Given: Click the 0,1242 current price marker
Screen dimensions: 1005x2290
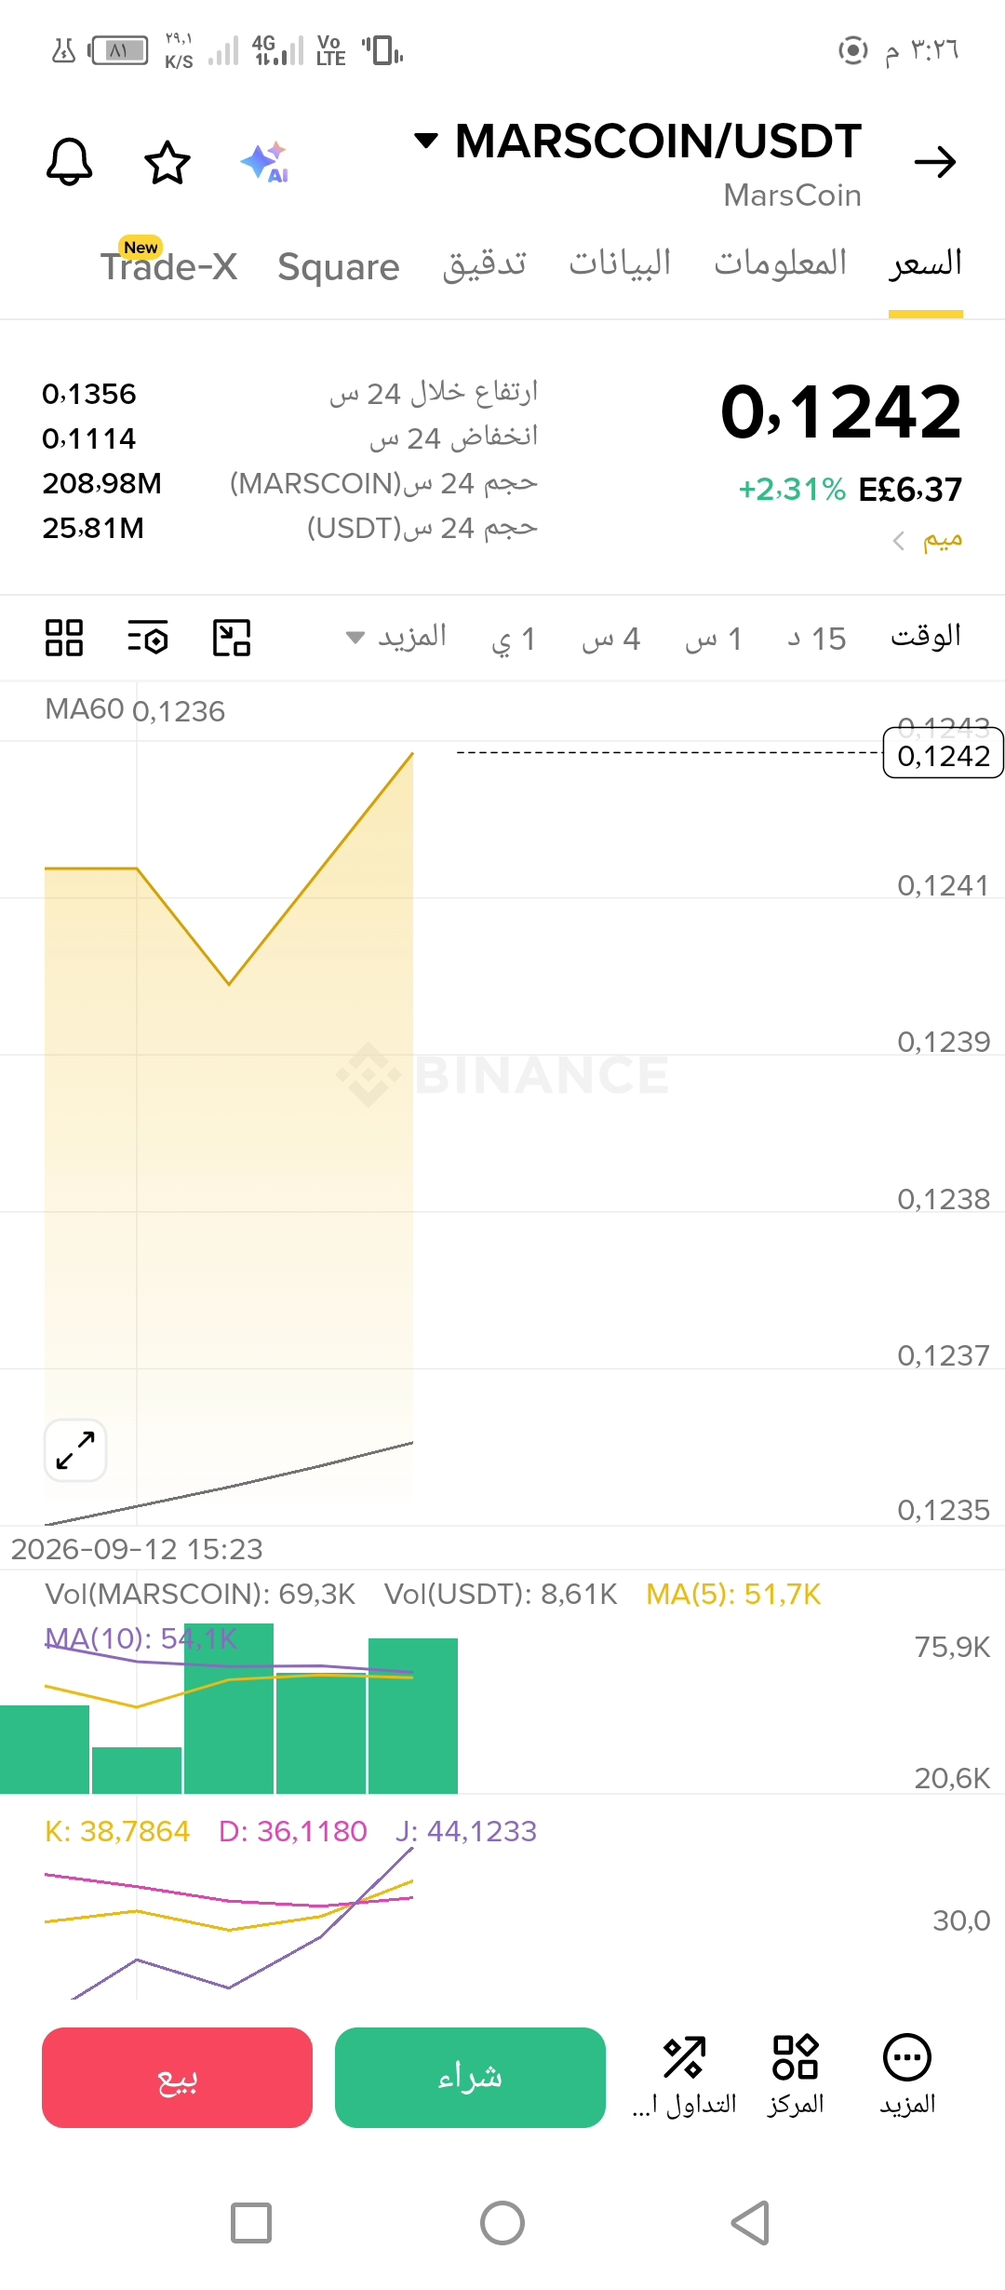Looking at the screenshot, I should 943,756.
